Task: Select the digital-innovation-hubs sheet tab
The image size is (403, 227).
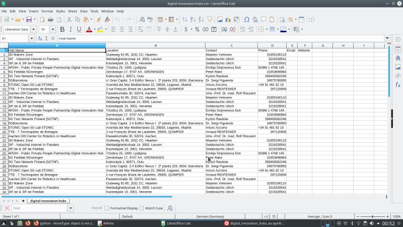Action: 48,201
